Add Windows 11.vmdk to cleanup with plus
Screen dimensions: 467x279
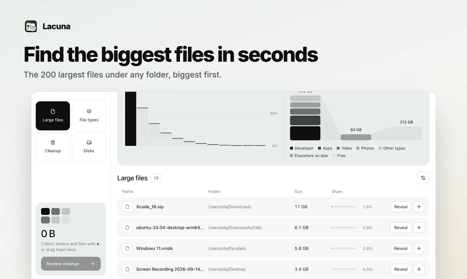pos(419,248)
